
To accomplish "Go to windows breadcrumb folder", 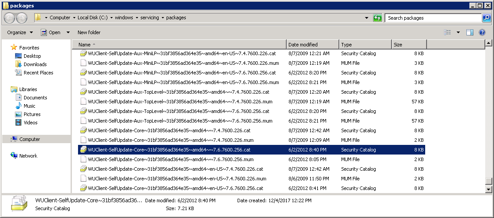I will pyautogui.click(x=124, y=18).
